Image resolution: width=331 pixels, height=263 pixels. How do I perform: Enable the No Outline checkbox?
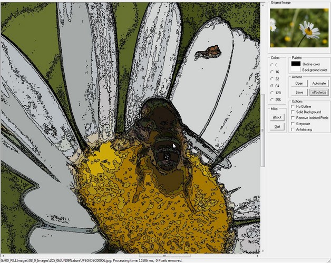pyautogui.click(x=293, y=106)
